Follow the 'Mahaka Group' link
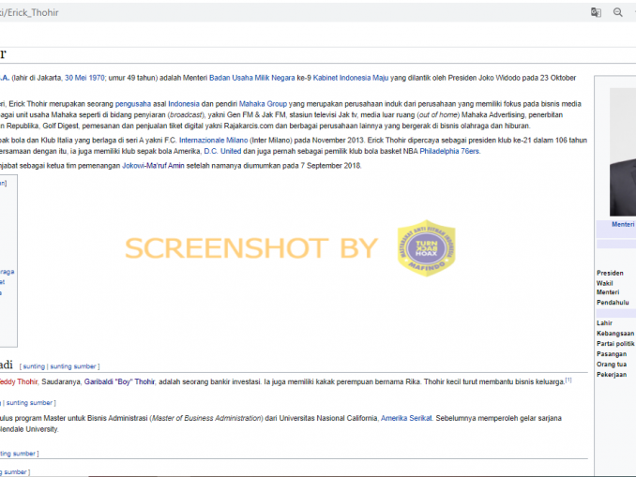 pos(263,104)
